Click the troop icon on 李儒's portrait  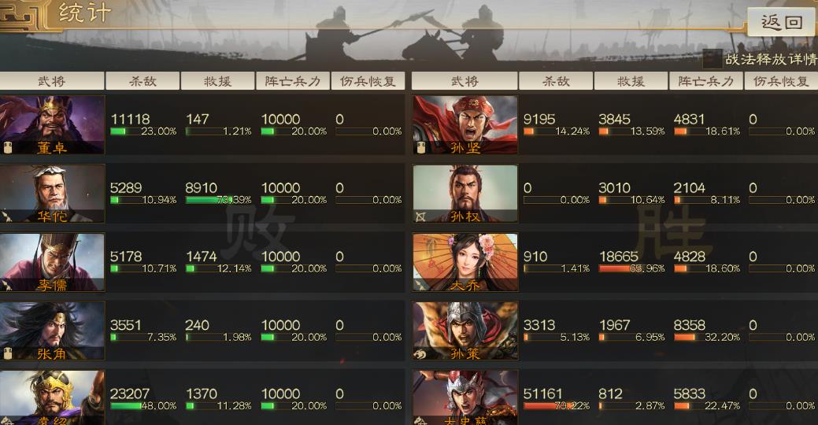[x=6, y=285]
